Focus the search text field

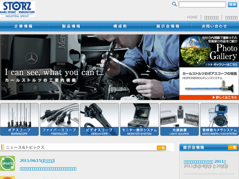pos(202,5)
